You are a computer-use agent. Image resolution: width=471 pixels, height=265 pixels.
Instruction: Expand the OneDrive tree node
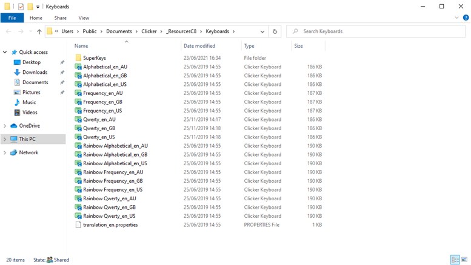pos(5,126)
